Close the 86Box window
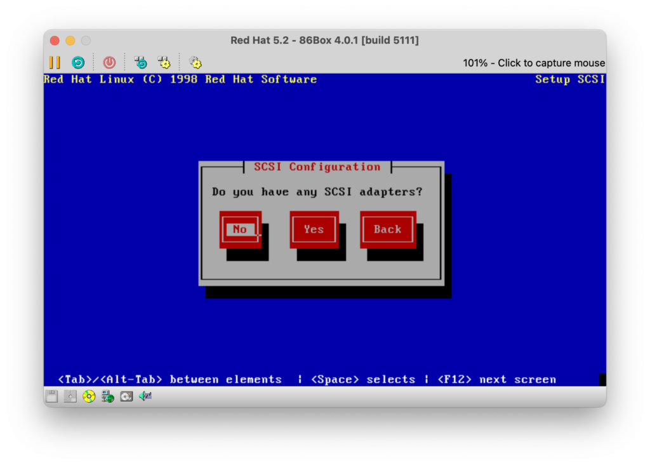Viewport: 650px width, 465px height. pyautogui.click(x=55, y=40)
